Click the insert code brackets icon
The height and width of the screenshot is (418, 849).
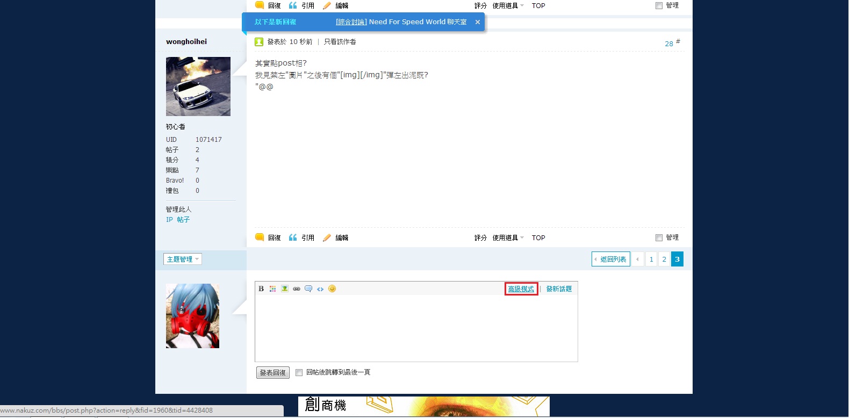pos(320,289)
